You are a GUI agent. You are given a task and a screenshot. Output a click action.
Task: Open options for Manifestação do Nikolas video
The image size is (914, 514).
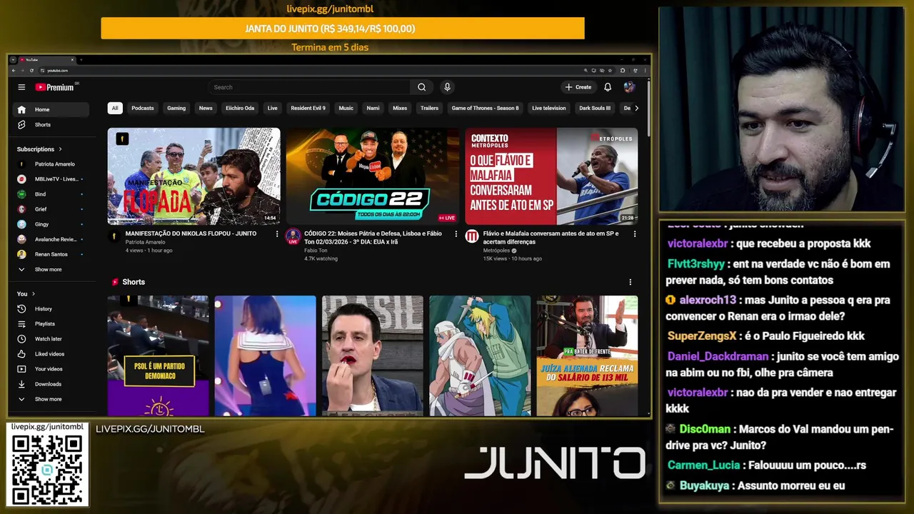coord(277,233)
